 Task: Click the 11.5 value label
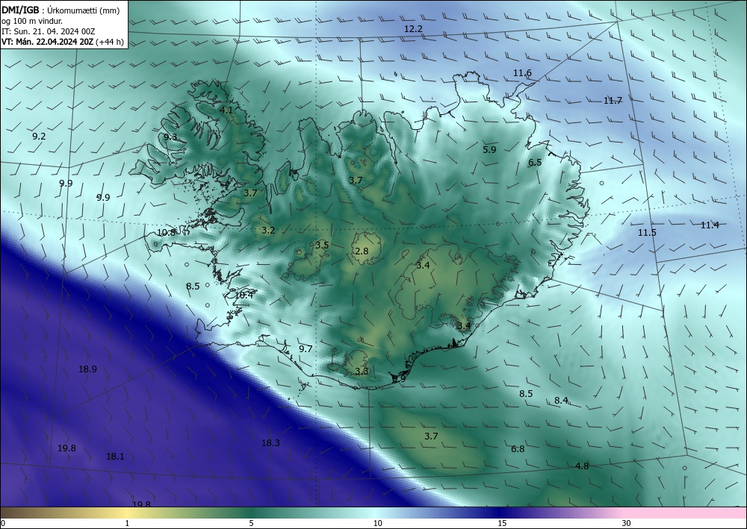pos(647,233)
